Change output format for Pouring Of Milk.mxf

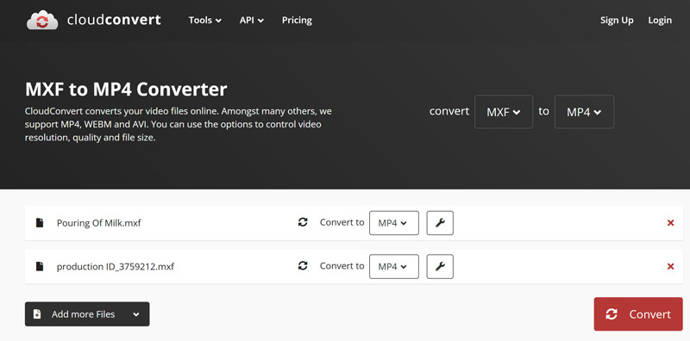click(x=394, y=223)
